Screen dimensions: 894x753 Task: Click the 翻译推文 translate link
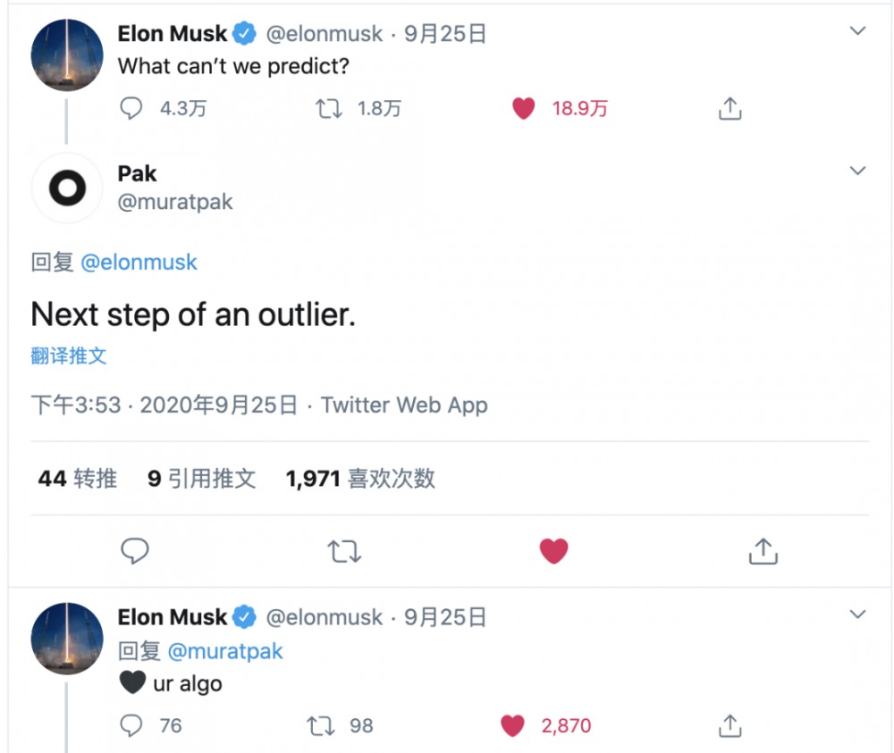pos(69,356)
